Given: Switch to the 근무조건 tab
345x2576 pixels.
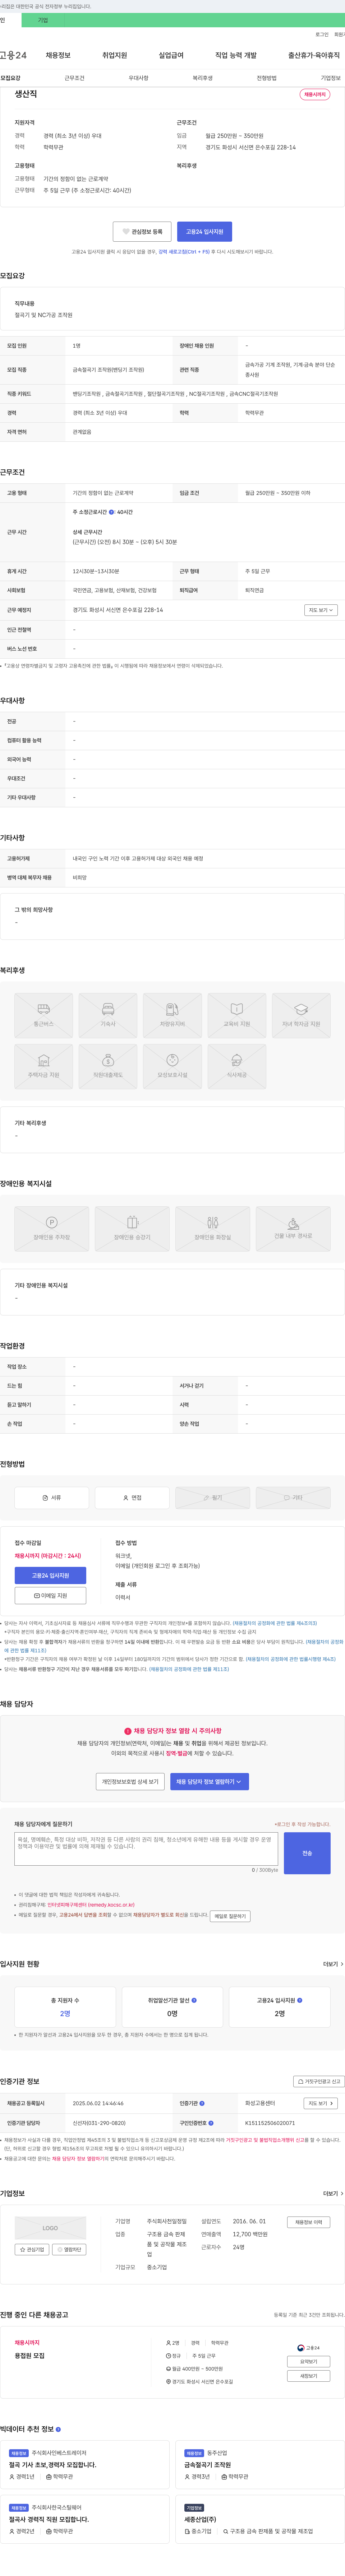Looking at the screenshot, I should pyautogui.click(x=75, y=78).
